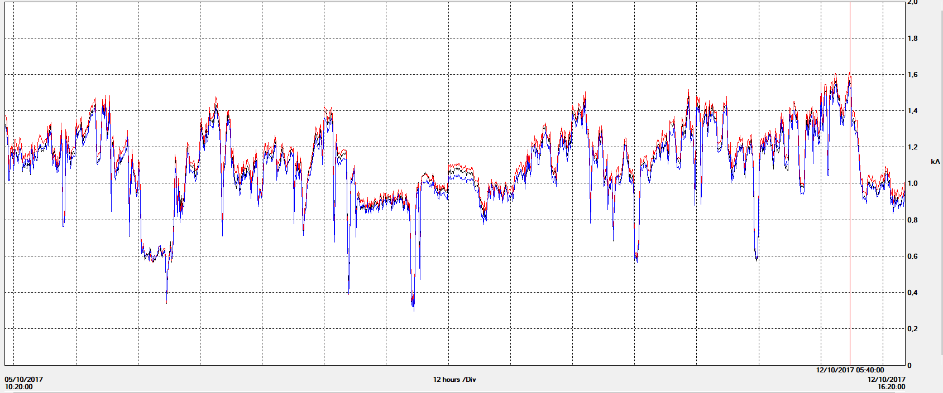Click the 0,6 value on the Y axis
Image resolution: width=943 pixels, height=393 pixels.
tap(912, 256)
